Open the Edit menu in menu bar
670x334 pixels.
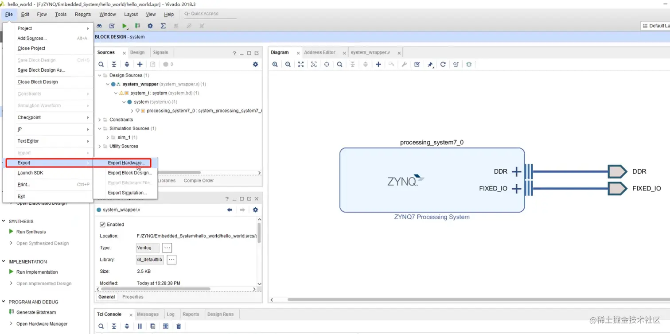(25, 14)
